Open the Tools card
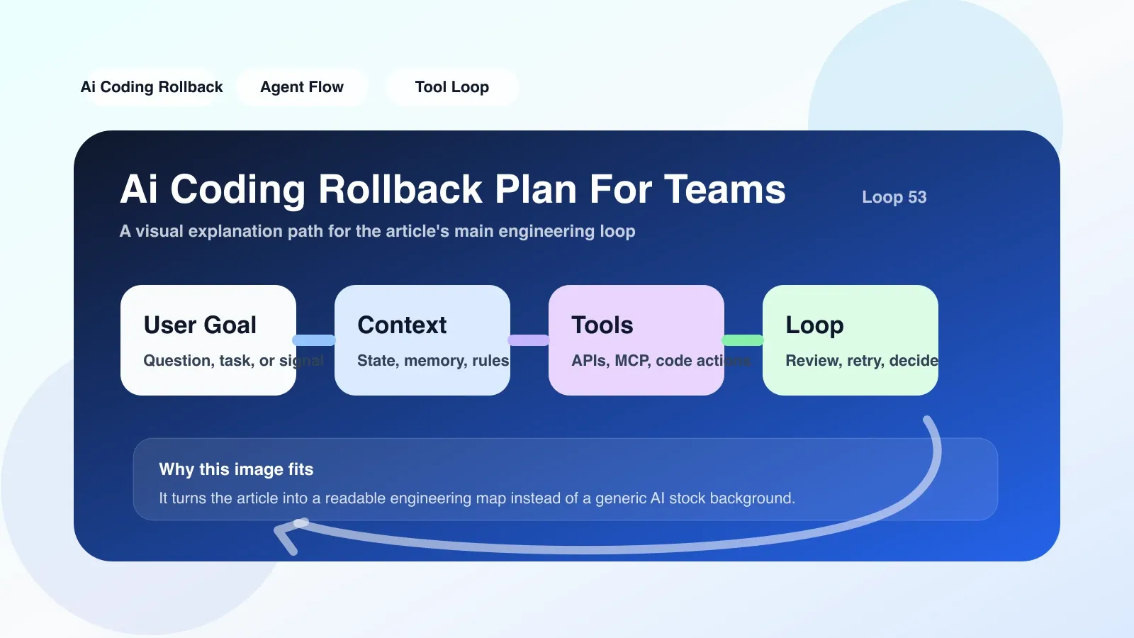 [x=636, y=340]
